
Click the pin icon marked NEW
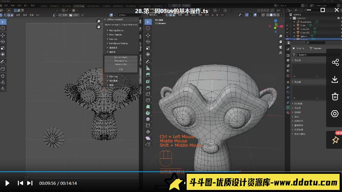(x=335, y=140)
